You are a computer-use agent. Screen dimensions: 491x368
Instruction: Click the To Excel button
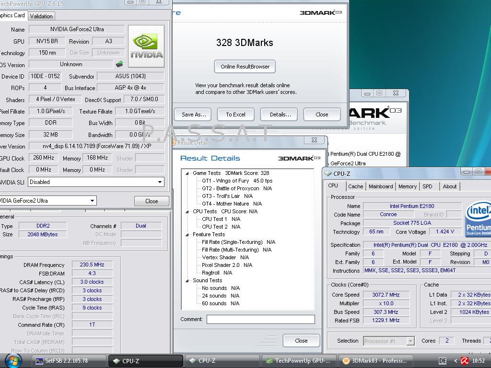click(x=236, y=115)
